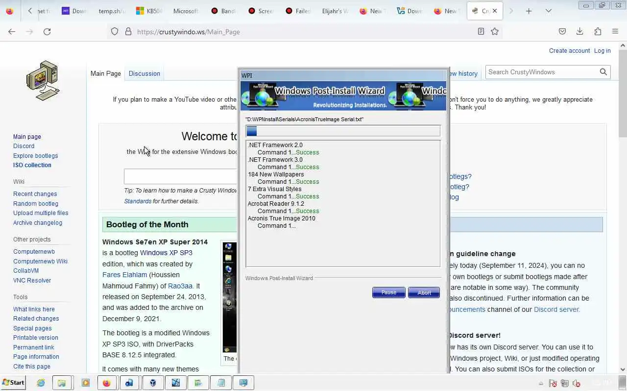This screenshot has width=627, height=391.
Task: Open the ISO collection sidebar link
Action: [x=32, y=165]
